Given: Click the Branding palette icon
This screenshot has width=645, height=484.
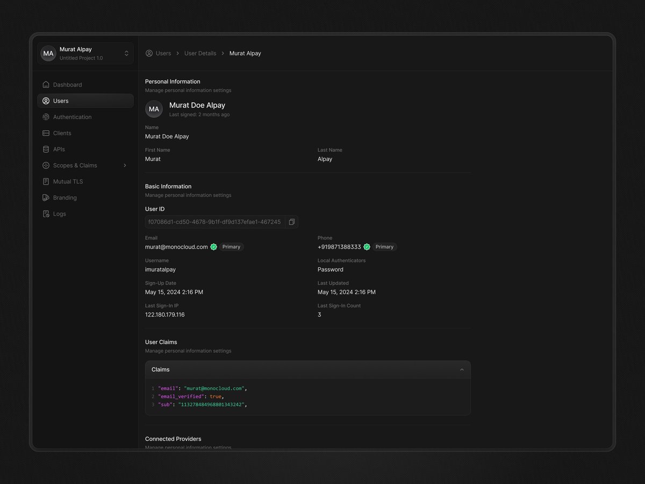Looking at the screenshot, I should [x=46, y=197].
